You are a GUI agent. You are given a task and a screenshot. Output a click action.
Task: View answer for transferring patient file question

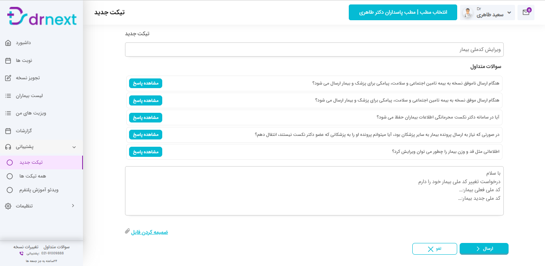[146, 135]
